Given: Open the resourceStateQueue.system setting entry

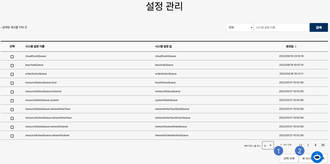Looking at the screenshot, I should (x=42, y=100).
